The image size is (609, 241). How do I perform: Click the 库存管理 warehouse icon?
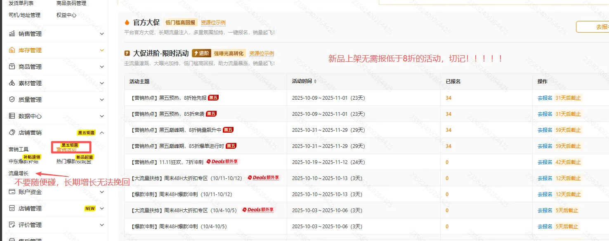[x=12, y=50]
